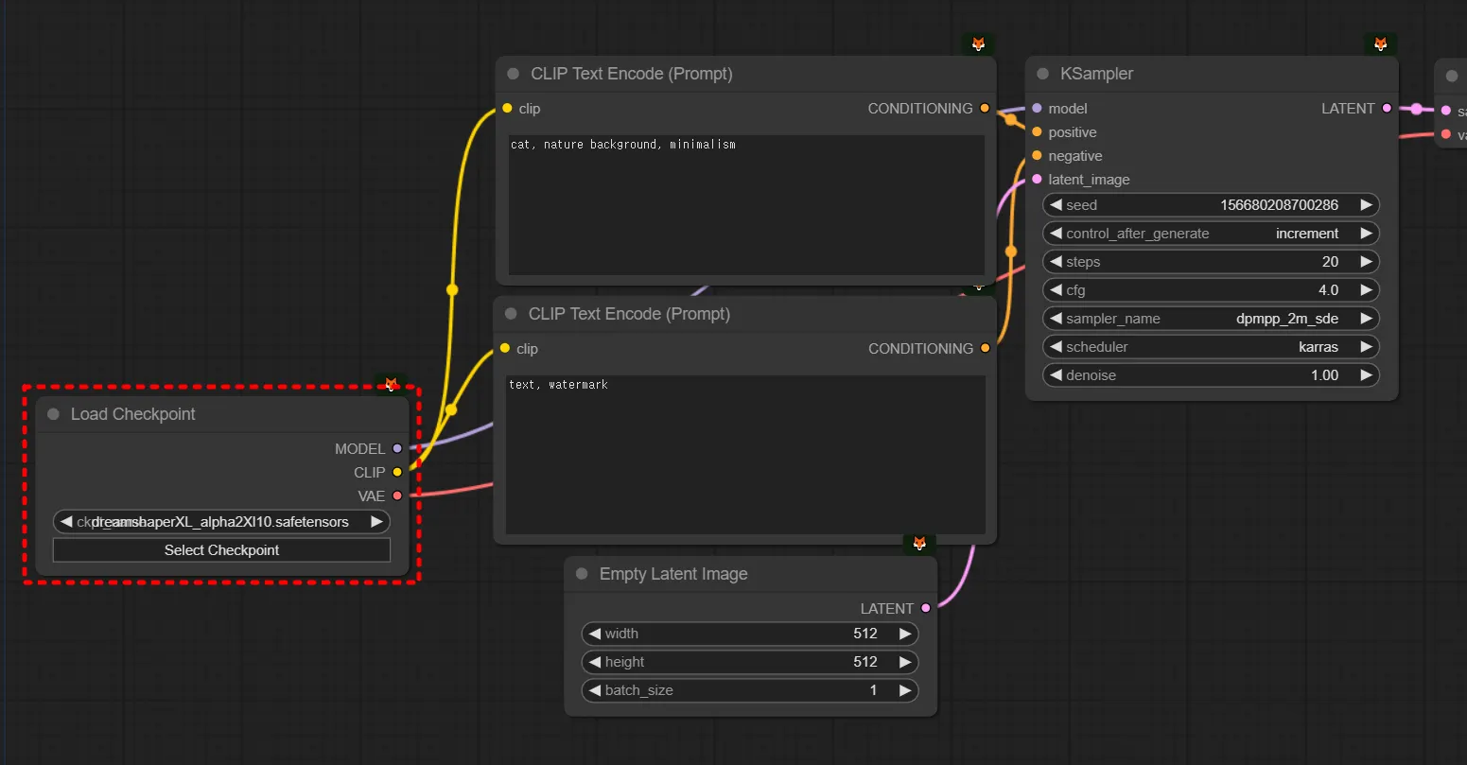Viewport: 1467px width, 765px height.
Task: Click the fox badge above the "cat, nature background" prompt node
Action: coord(979,44)
